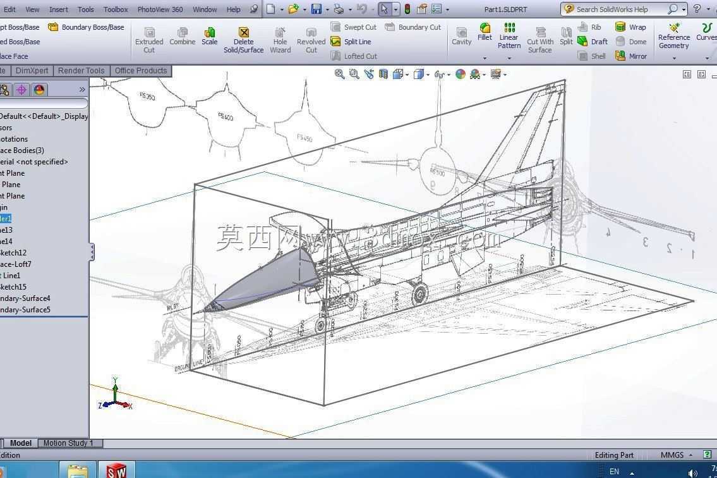
Task: Open SolidWorks from the taskbar
Action: pyautogui.click(x=117, y=470)
